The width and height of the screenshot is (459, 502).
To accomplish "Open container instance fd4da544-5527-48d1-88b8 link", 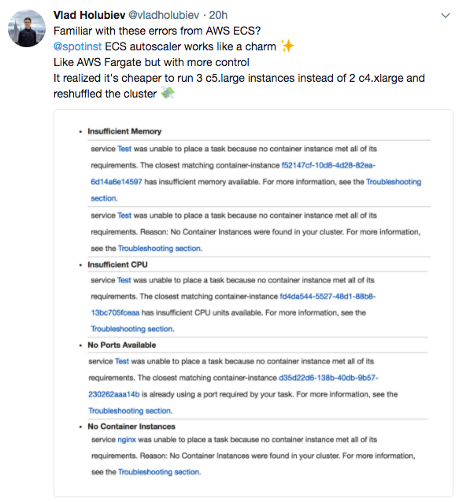I will pyautogui.click(x=328, y=297).
